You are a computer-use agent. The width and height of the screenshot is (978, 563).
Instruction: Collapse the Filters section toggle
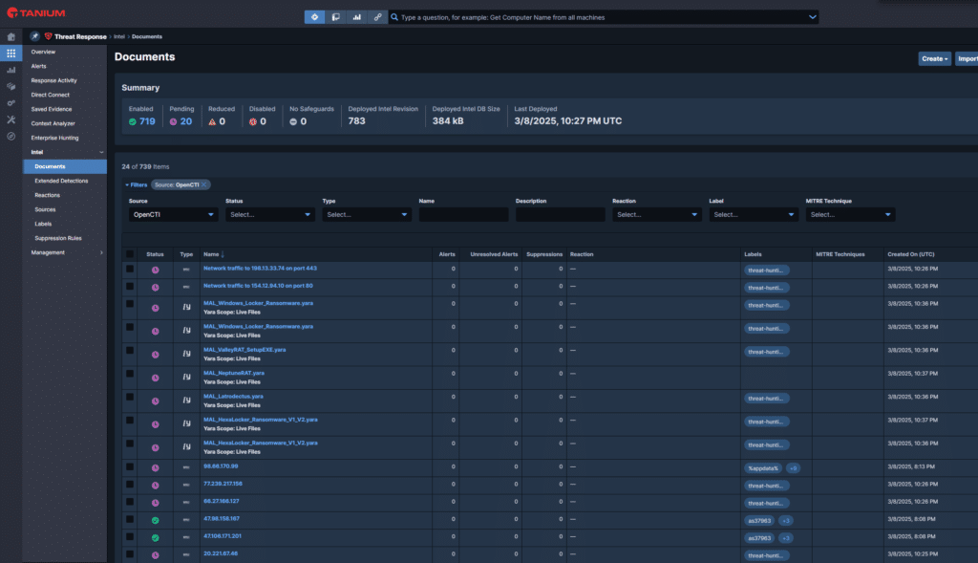click(138, 184)
